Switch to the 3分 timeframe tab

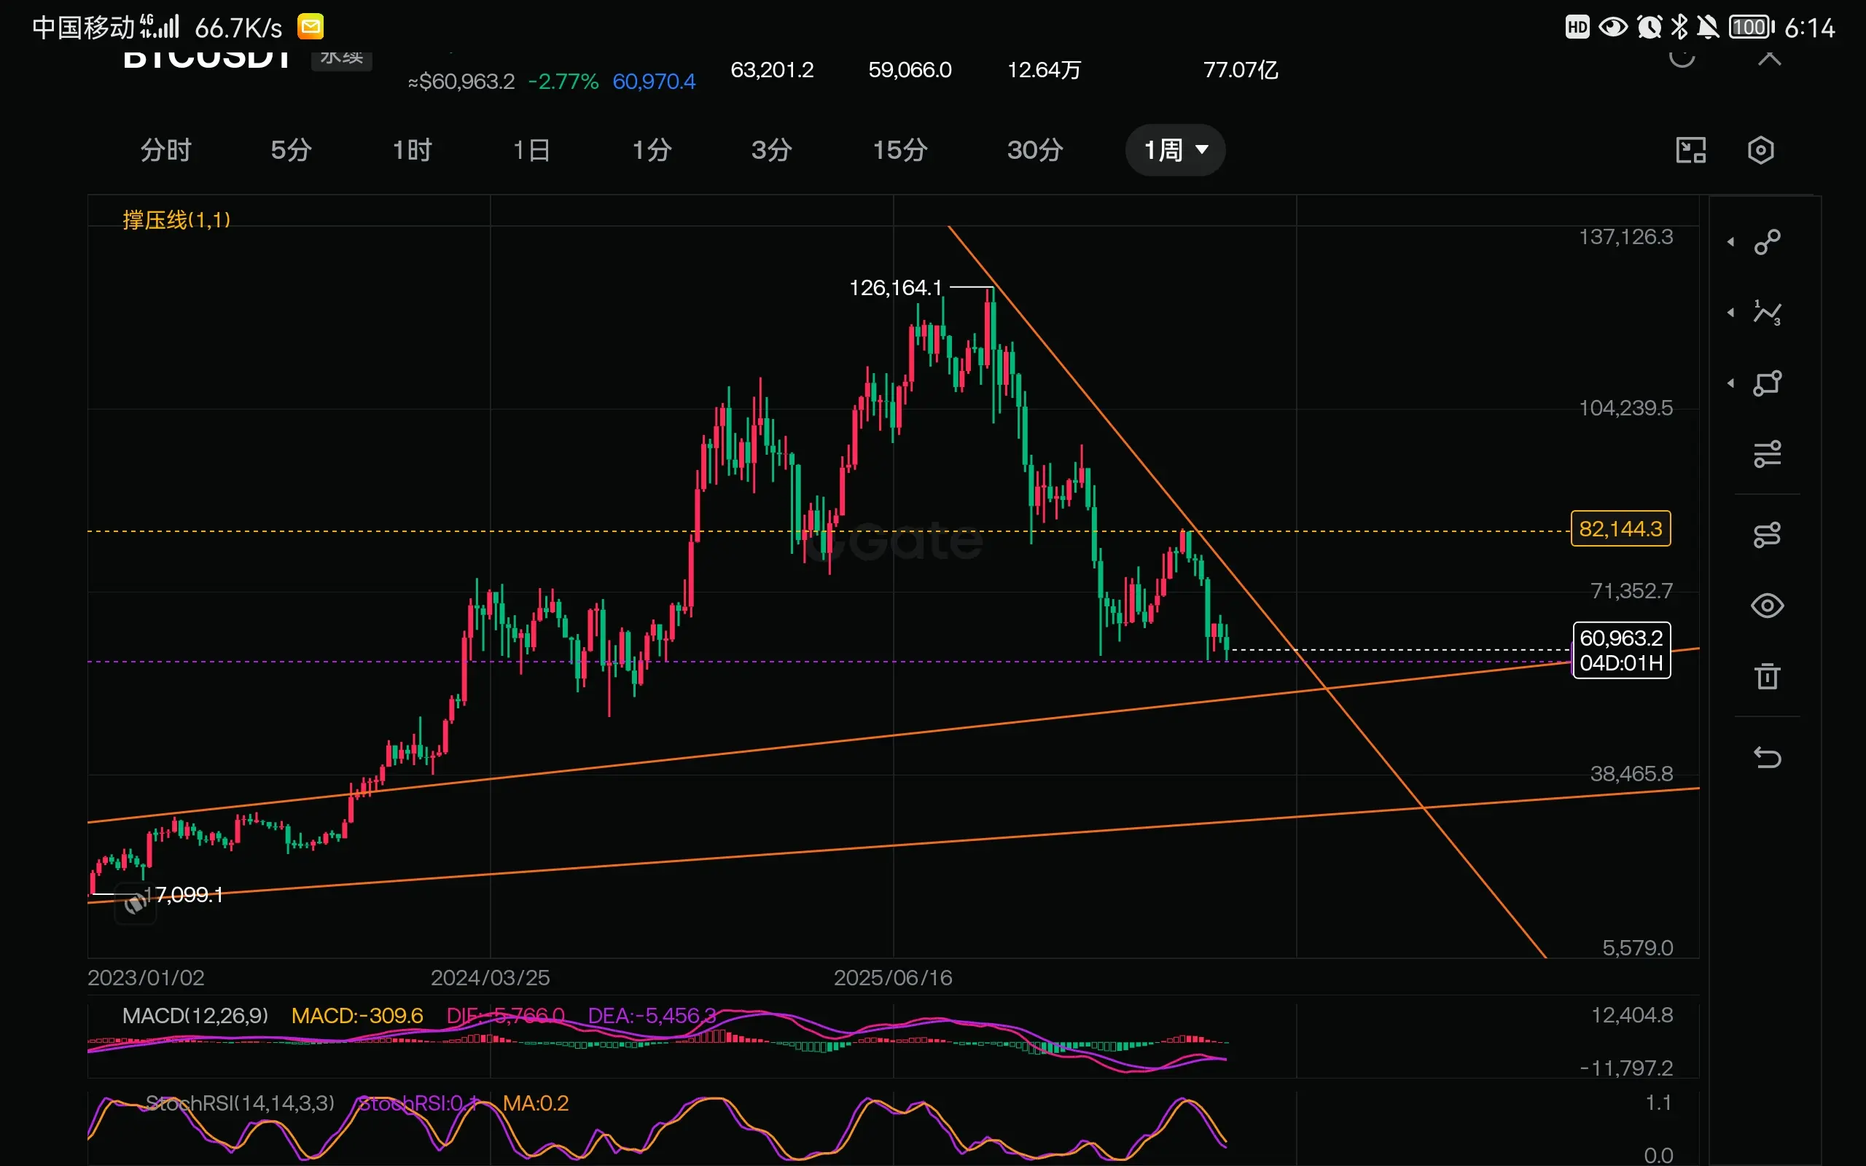point(772,149)
